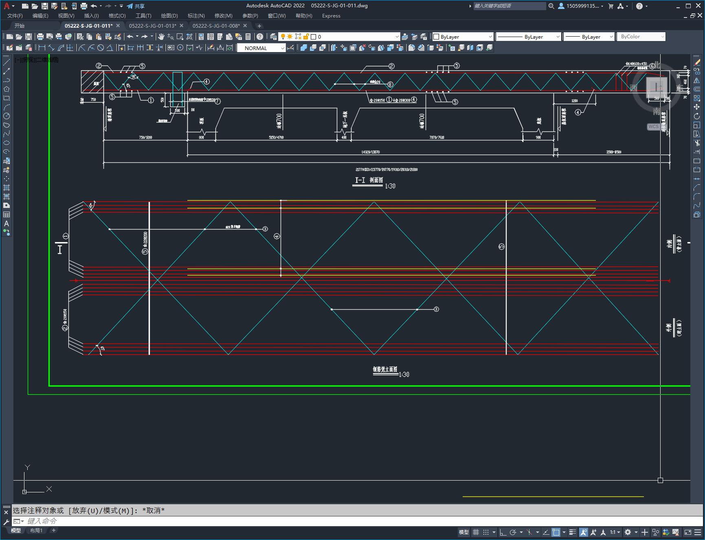Viewport: 705px width, 540px height.
Task: Select the Line tool in left toolbar
Action: click(x=7, y=62)
